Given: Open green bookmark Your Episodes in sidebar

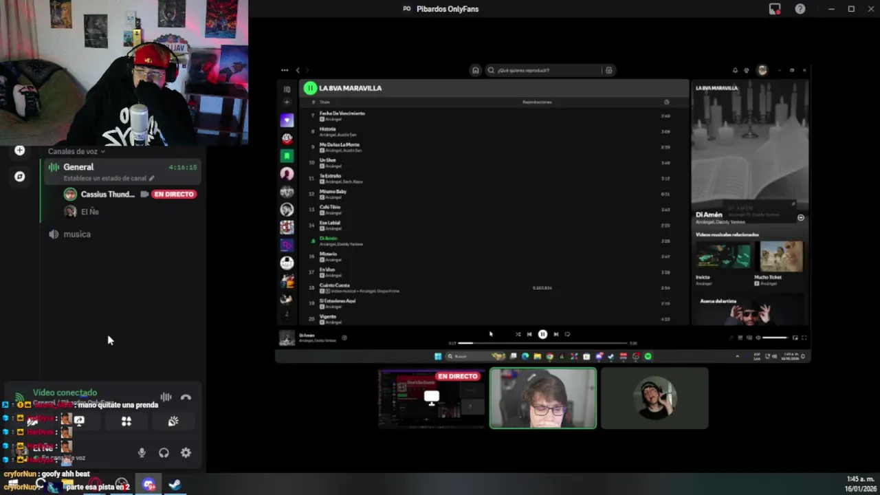Looking at the screenshot, I should click(287, 156).
